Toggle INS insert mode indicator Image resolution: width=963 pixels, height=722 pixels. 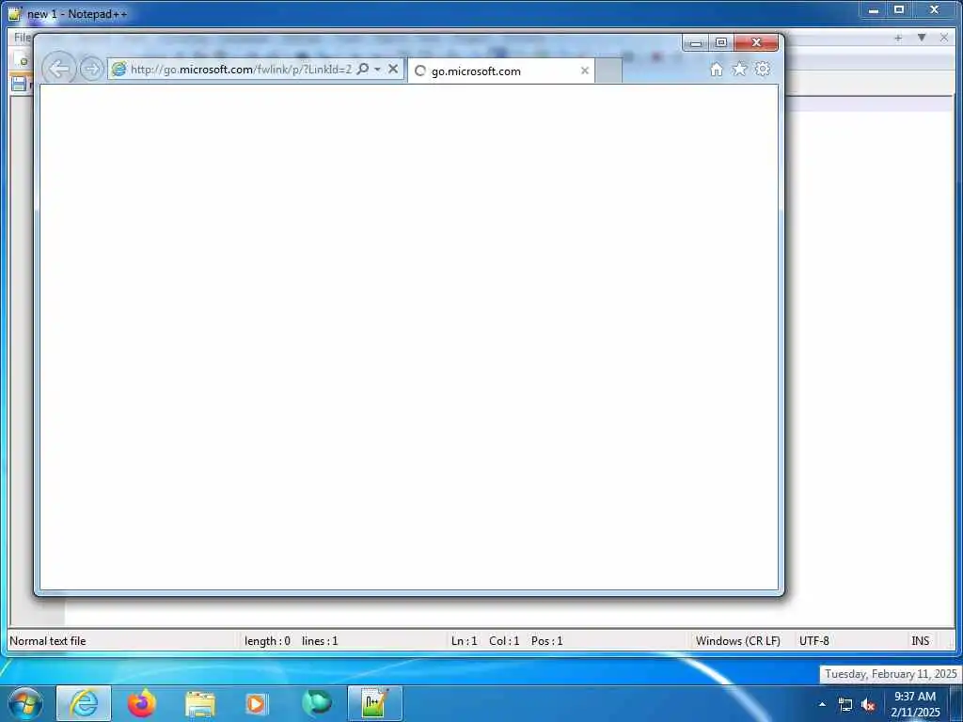click(x=920, y=641)
